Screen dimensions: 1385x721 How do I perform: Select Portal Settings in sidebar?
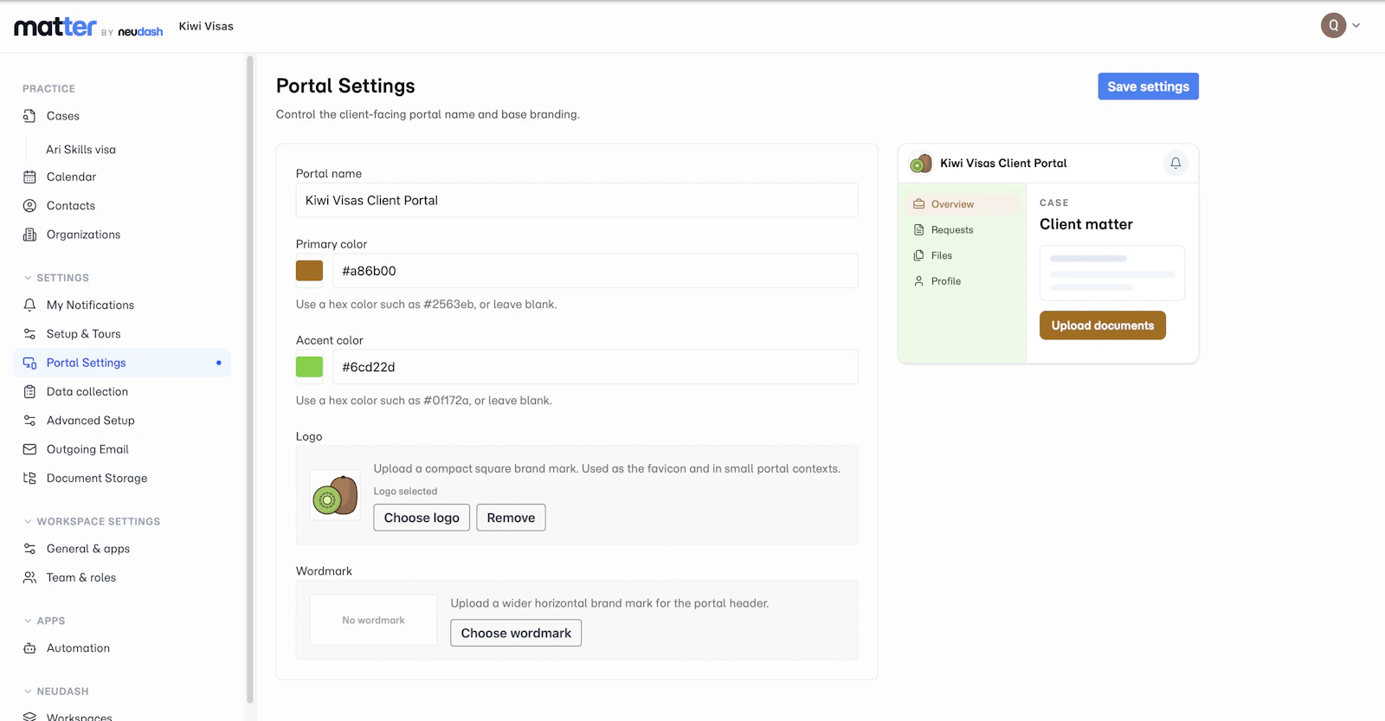coord(122,363)
